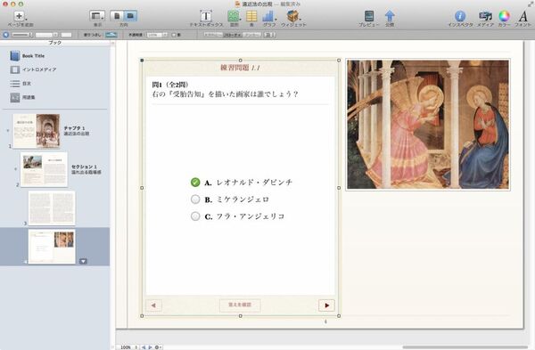This screenshot has width=535, height=350.
Task: Select answer C フラ・アンジェリコ radio
Action: coord(195,216)
